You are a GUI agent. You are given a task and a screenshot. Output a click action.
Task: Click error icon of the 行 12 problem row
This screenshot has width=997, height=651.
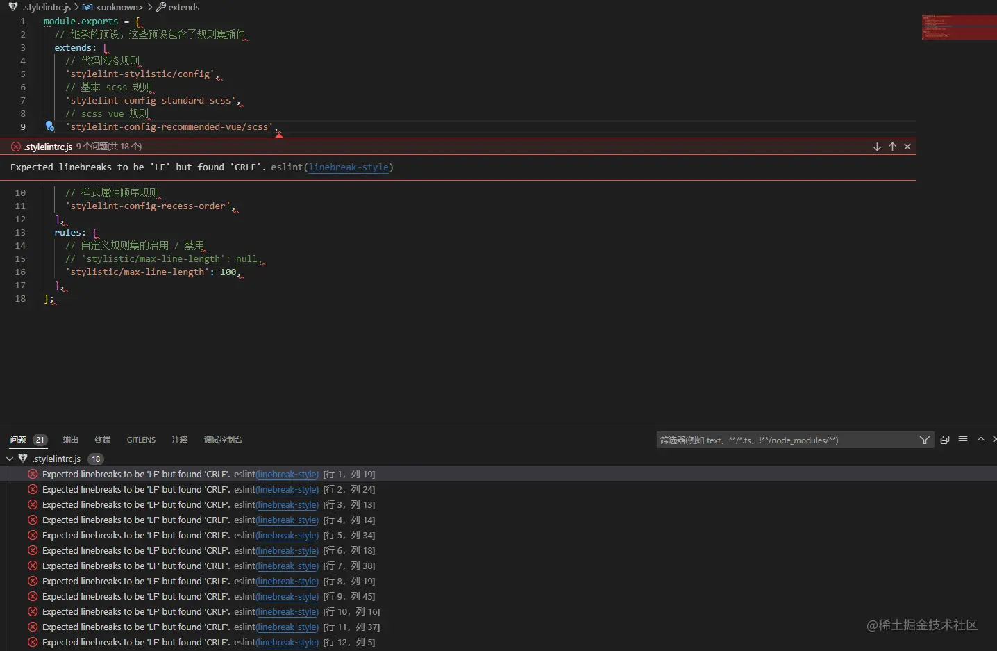pyautogui.click(x=33, y=642)
